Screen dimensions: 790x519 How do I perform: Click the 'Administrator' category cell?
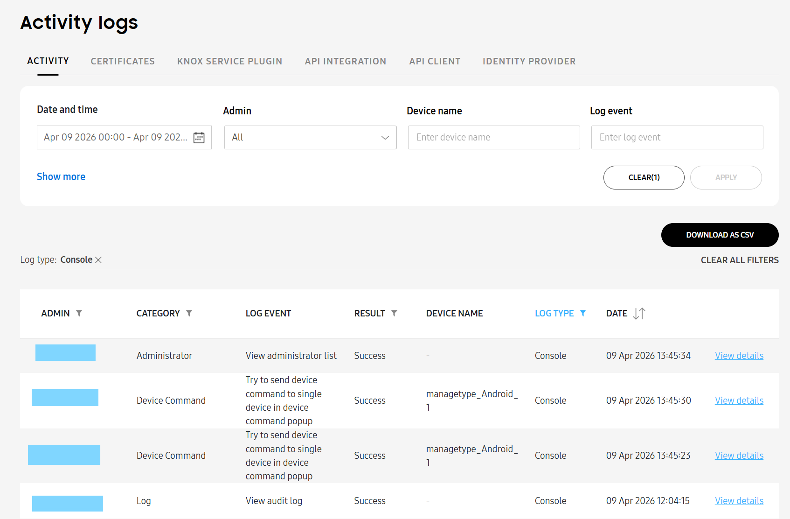point(164,356)
